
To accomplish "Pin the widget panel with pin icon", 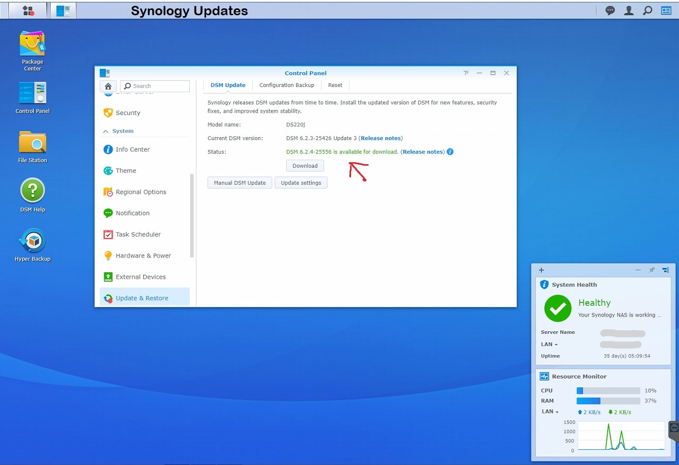I will (x=652, y=270).
